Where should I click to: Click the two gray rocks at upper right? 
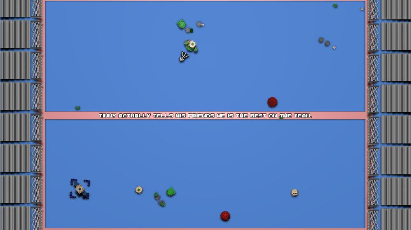click(324, 42)
